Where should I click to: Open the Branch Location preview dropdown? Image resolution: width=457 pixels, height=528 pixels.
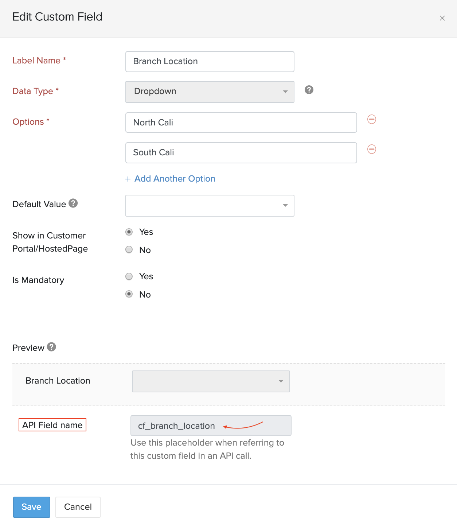click(211, 381)
